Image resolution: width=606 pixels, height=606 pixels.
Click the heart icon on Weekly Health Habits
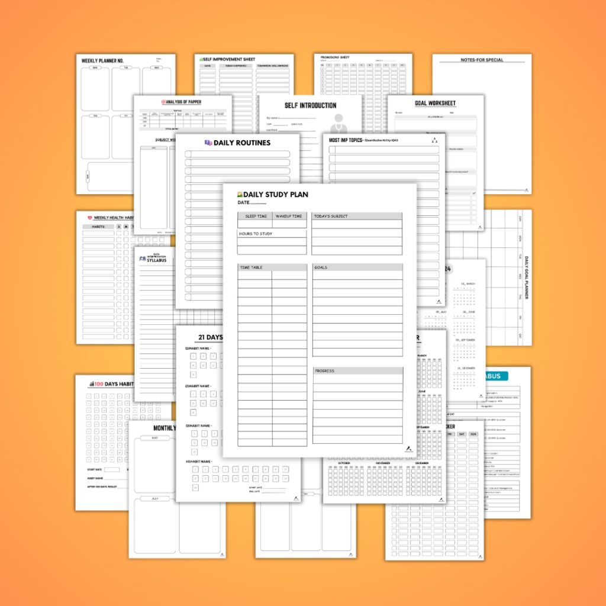pos(89,218)
